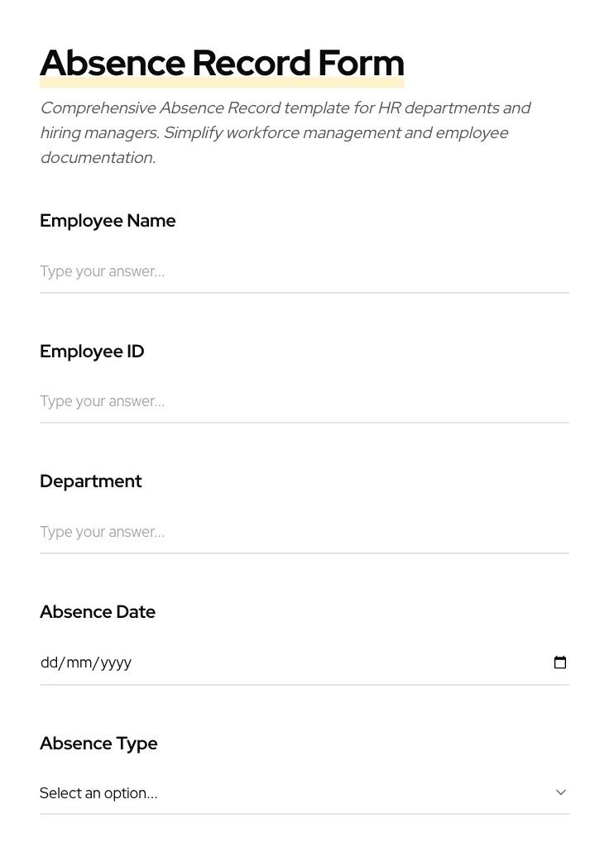This screenshot has width=609, height=847.
Task: Select the Department answer field
Action: click(304, 532)
